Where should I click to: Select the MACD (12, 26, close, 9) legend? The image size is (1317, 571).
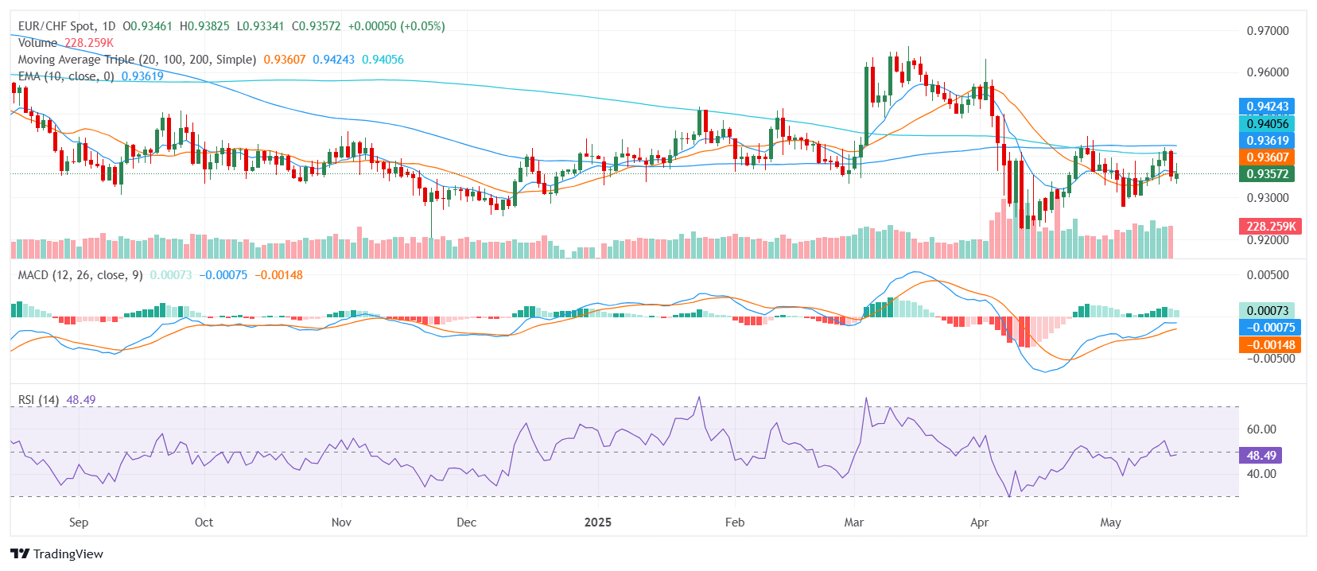(x=80, y=275)
